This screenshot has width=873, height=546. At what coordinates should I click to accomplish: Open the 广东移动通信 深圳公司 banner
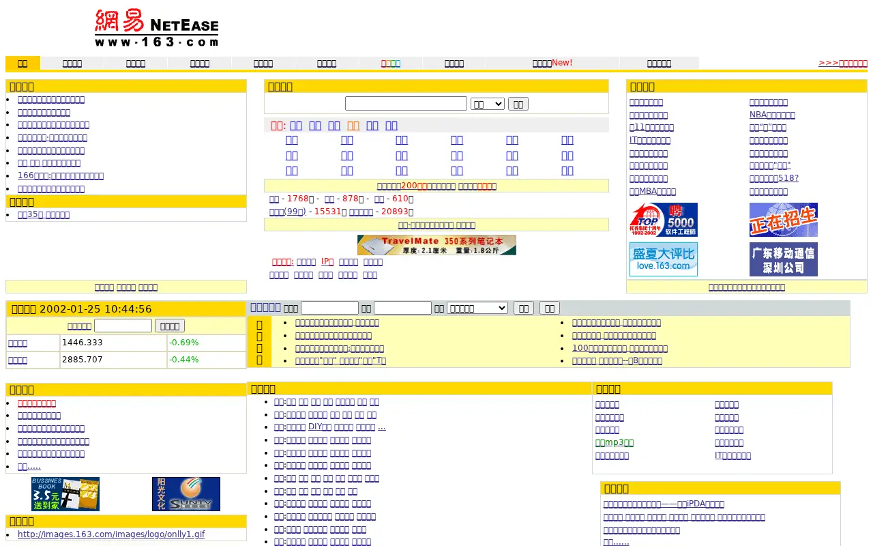point(784,259)
